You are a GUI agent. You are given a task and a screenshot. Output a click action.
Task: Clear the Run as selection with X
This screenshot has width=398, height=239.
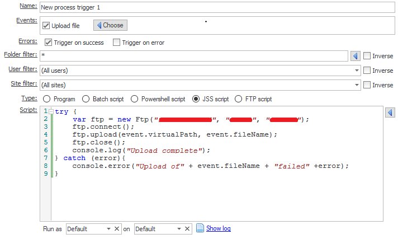pos(117,229)
